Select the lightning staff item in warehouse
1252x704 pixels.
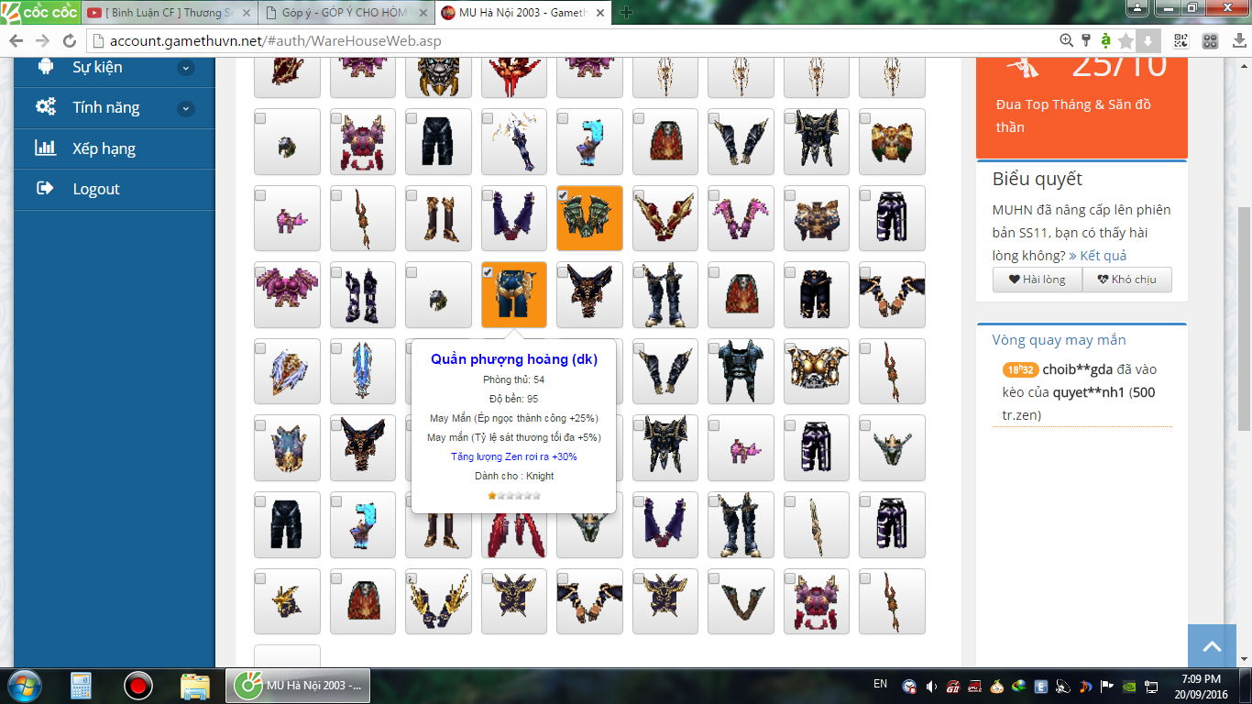click(x=513, y=141)
